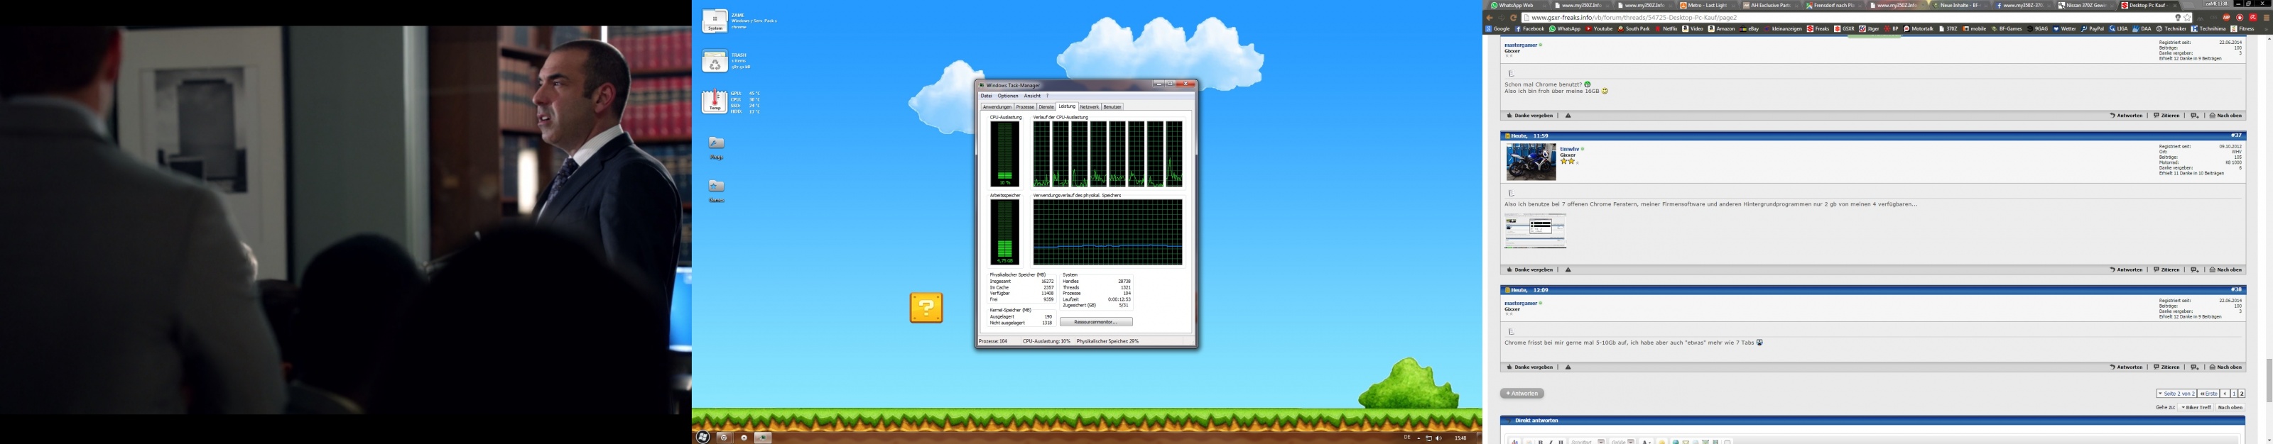Viewport: 2273px width, 444px height.
Task: Open the Chrome hamburger menu icon
Action: 2266,18
